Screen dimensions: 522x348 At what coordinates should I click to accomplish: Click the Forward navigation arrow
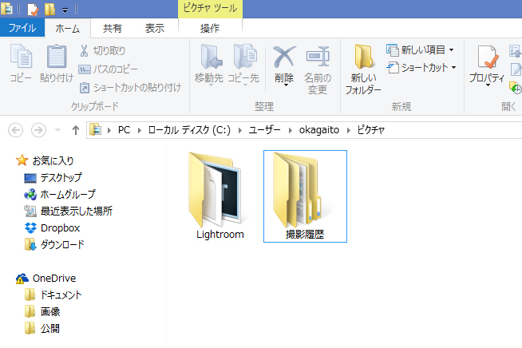[38, 130]
